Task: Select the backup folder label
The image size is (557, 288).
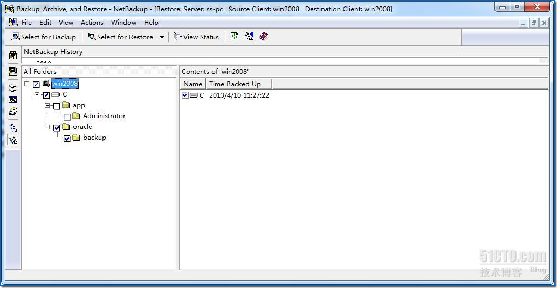Action: coord(94,138)
